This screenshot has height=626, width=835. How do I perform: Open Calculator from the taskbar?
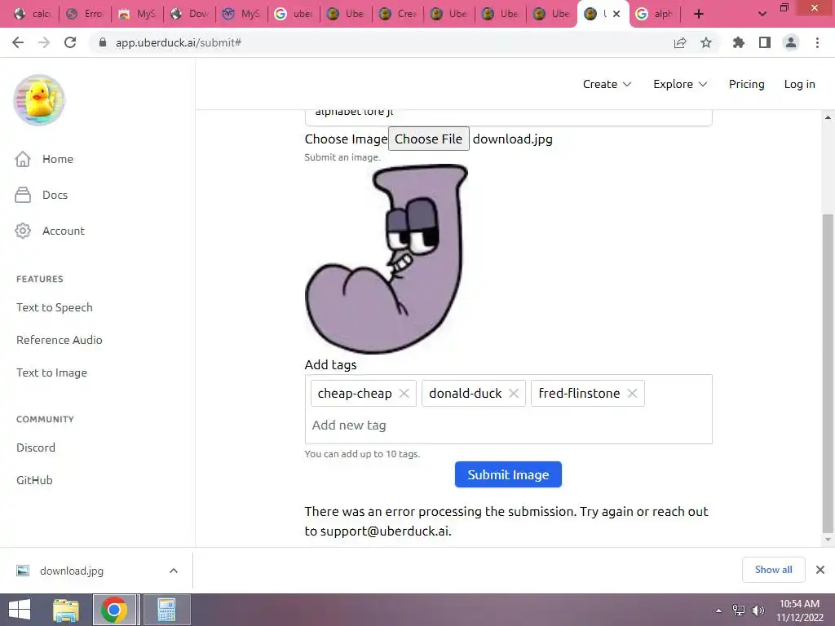[166, 610]
